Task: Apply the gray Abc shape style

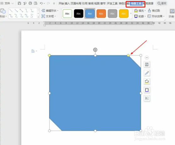Action: pyautogui.click(x=112, y=14)
